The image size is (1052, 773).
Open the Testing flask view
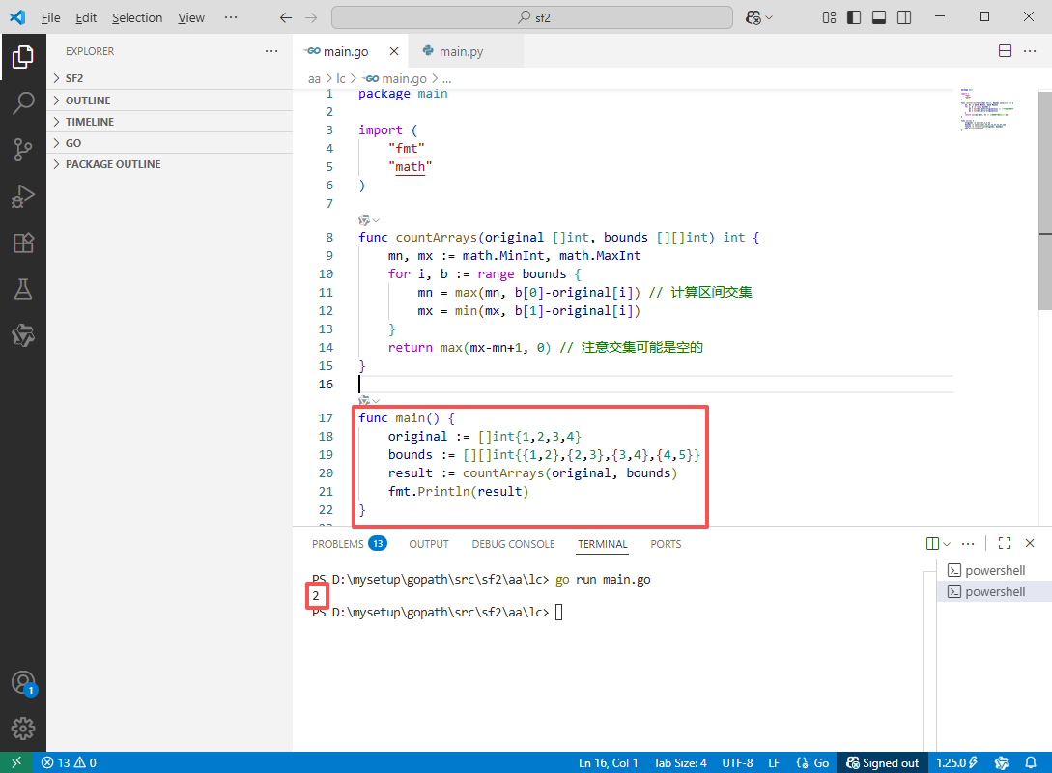coord(23,289)
